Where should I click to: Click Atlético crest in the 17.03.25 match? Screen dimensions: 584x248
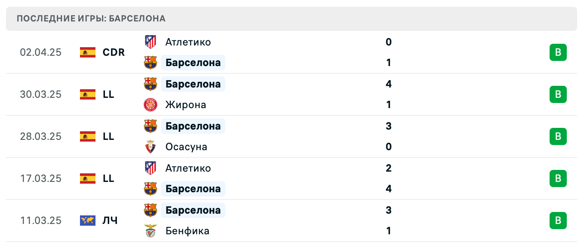151,168
